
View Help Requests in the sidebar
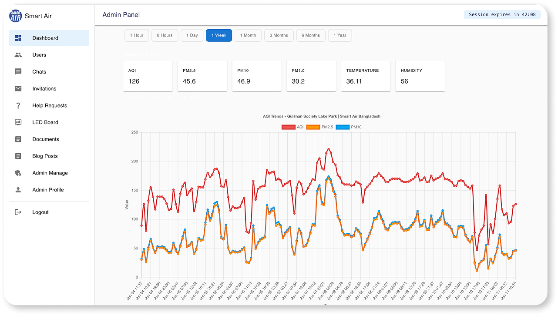click(x=49, y=105)
